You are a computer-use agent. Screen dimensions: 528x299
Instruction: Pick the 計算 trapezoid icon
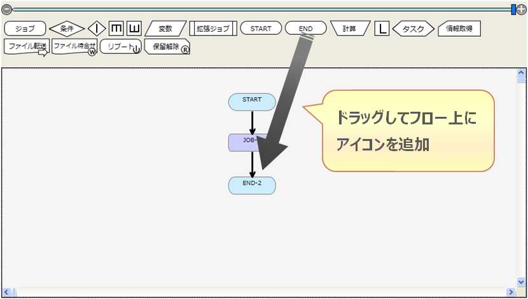point(351,29)
